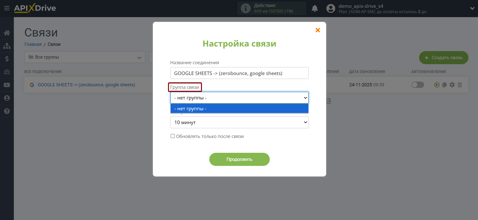The image size is (478, 220).
Task: Expand the account menu chevron
Action: [472, 8]
